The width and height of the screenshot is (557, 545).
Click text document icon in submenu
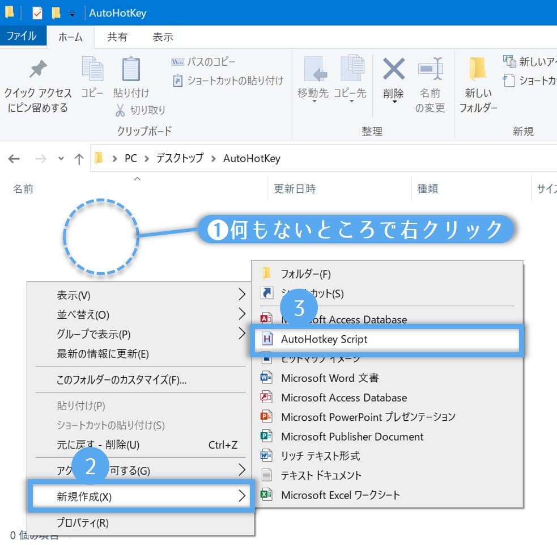266,475
